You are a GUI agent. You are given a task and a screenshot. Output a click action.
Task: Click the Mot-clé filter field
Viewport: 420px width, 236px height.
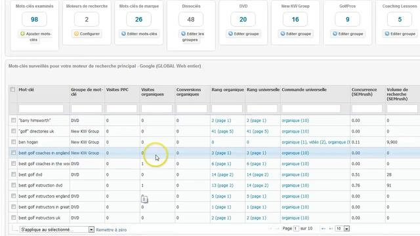tap(41, 108)
